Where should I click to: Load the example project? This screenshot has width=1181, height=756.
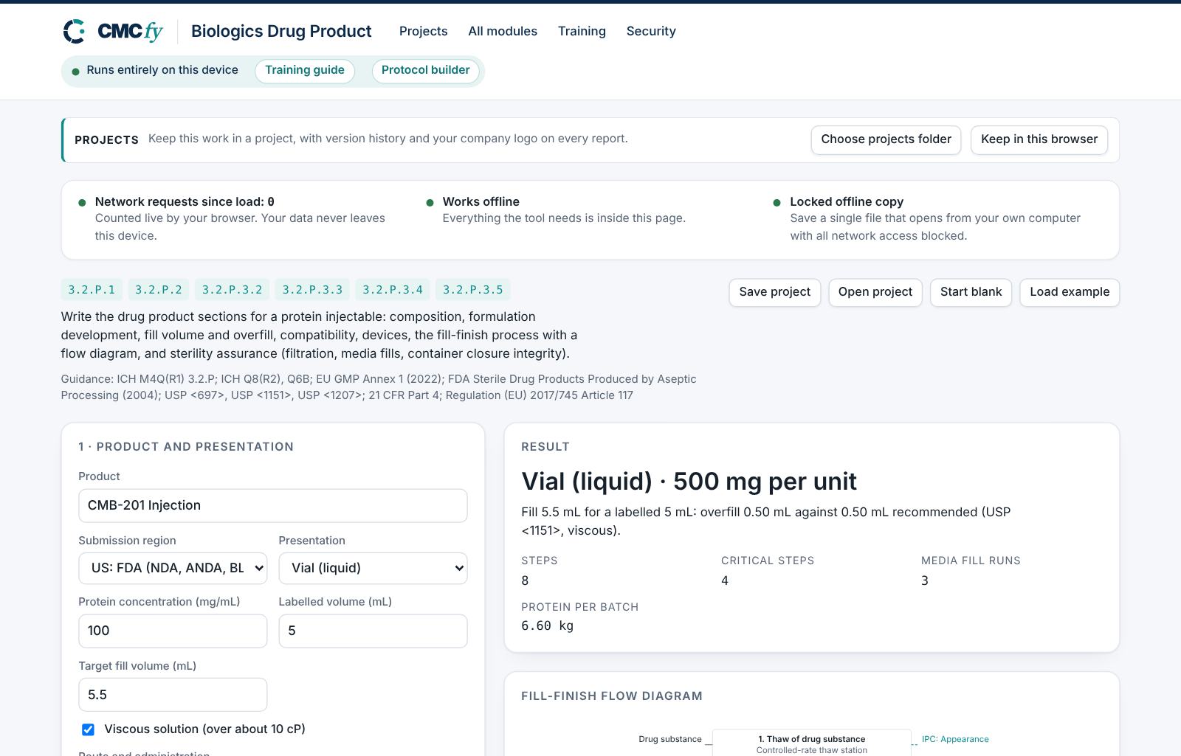[x=1070, y=292]
